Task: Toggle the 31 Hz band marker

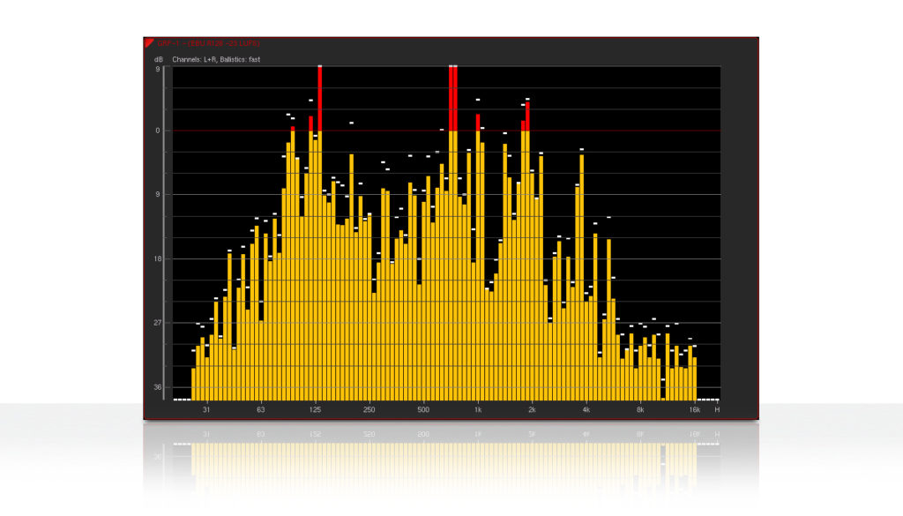Action: click(205, 409)
